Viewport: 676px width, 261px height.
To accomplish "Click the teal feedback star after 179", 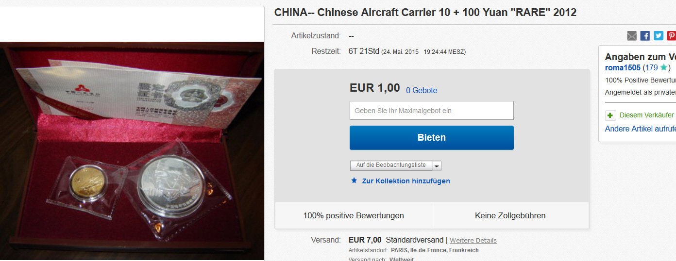I will (x=663, y=67).
